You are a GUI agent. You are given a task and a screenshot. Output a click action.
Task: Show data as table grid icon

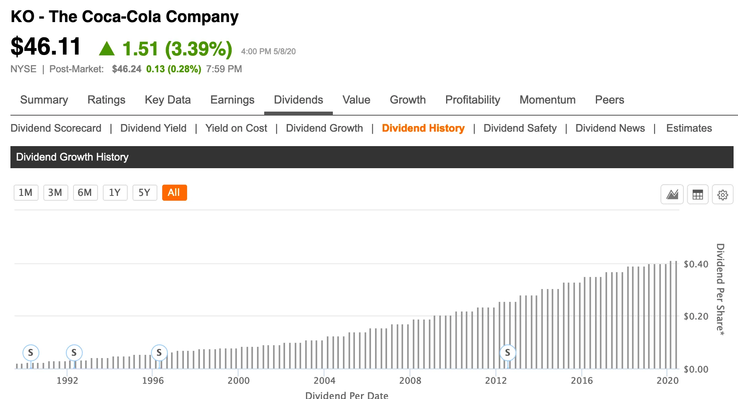point(697,194)
